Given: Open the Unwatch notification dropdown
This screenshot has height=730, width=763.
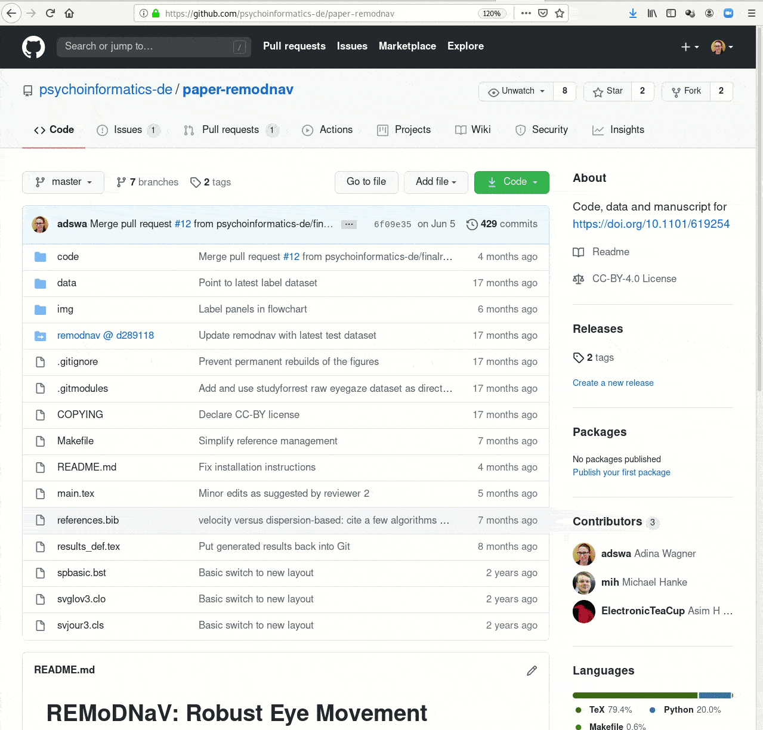Looking at the screenshot, I should [x=515, y=91].
